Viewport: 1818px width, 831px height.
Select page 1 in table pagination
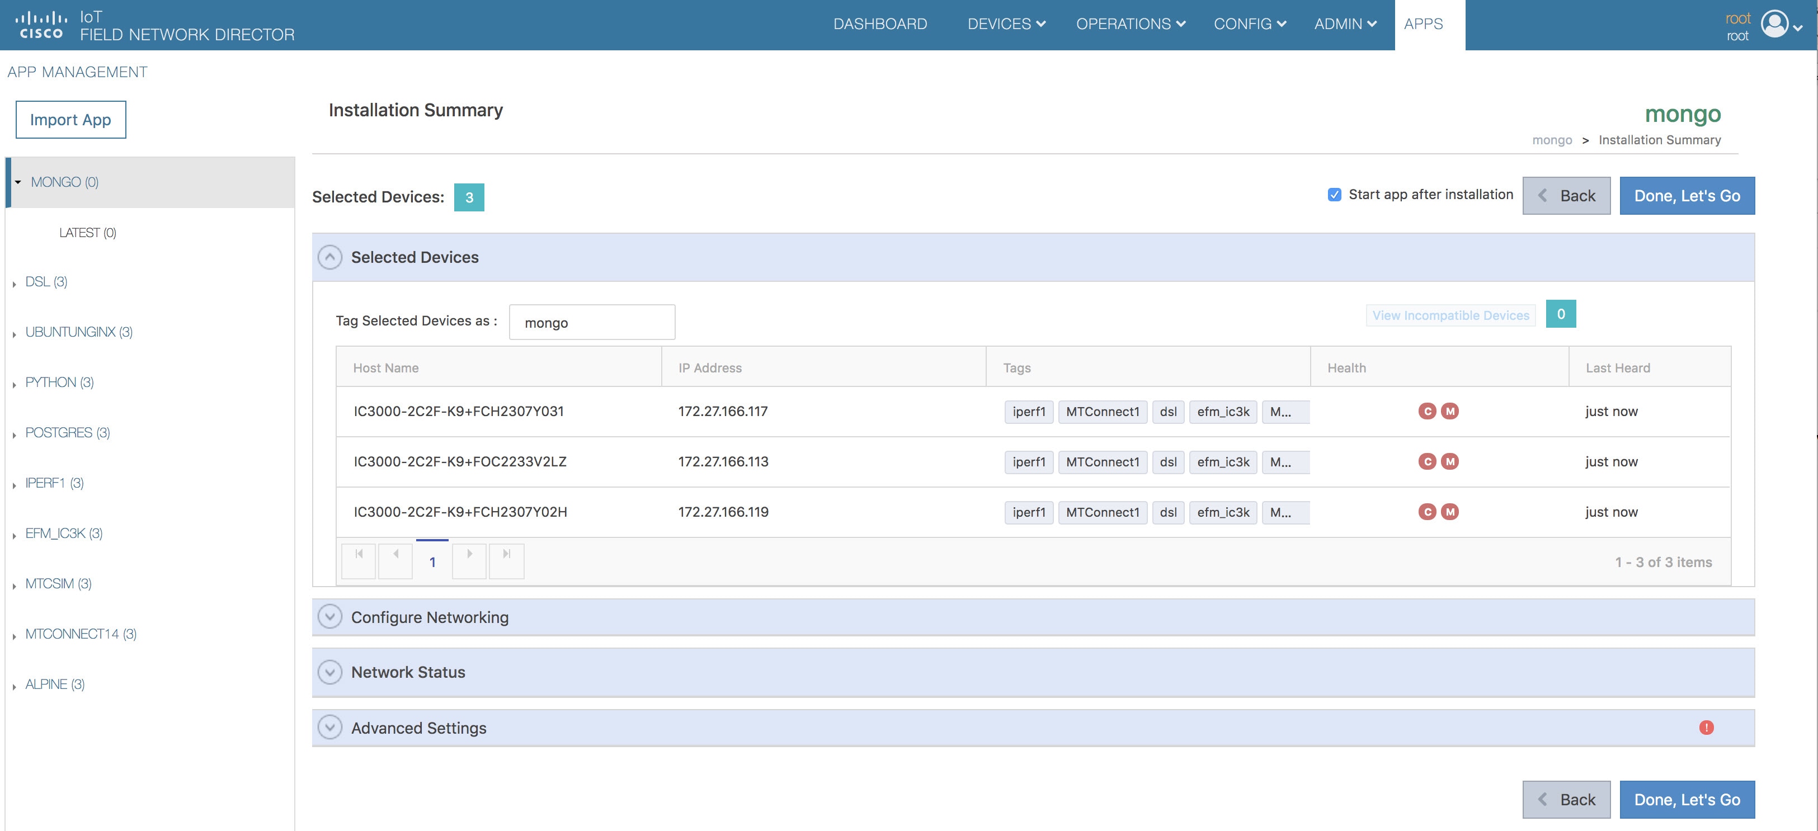tap(432, 561)
